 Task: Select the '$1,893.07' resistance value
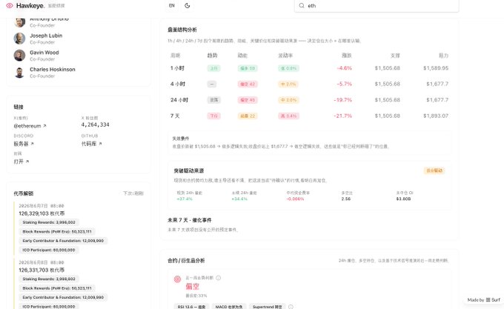point(436,116)
